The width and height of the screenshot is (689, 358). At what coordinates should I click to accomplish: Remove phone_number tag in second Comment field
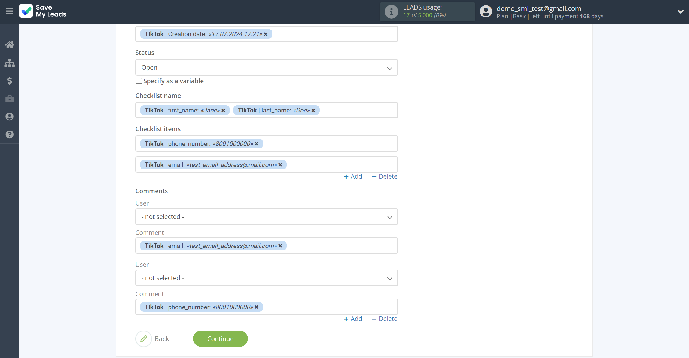257,307
